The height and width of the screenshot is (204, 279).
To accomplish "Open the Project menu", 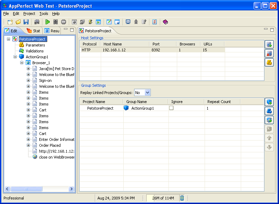I will (29, 14).
